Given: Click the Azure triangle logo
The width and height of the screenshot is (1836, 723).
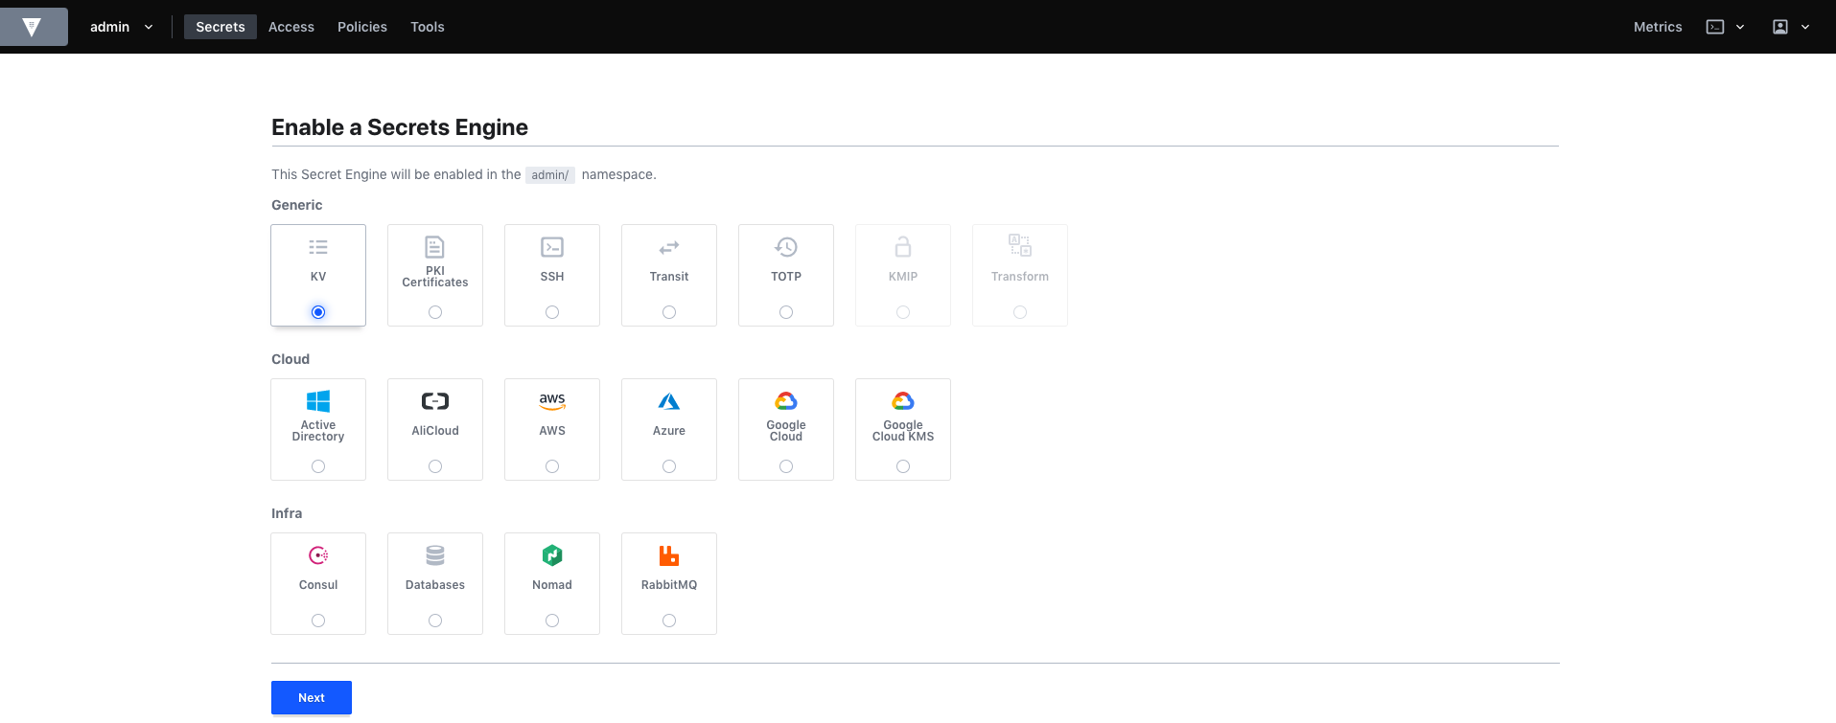Looking at the screenshot, I should 669,401.
